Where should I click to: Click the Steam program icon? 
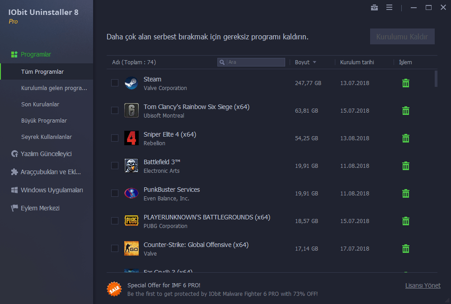[x=132, y=83]
